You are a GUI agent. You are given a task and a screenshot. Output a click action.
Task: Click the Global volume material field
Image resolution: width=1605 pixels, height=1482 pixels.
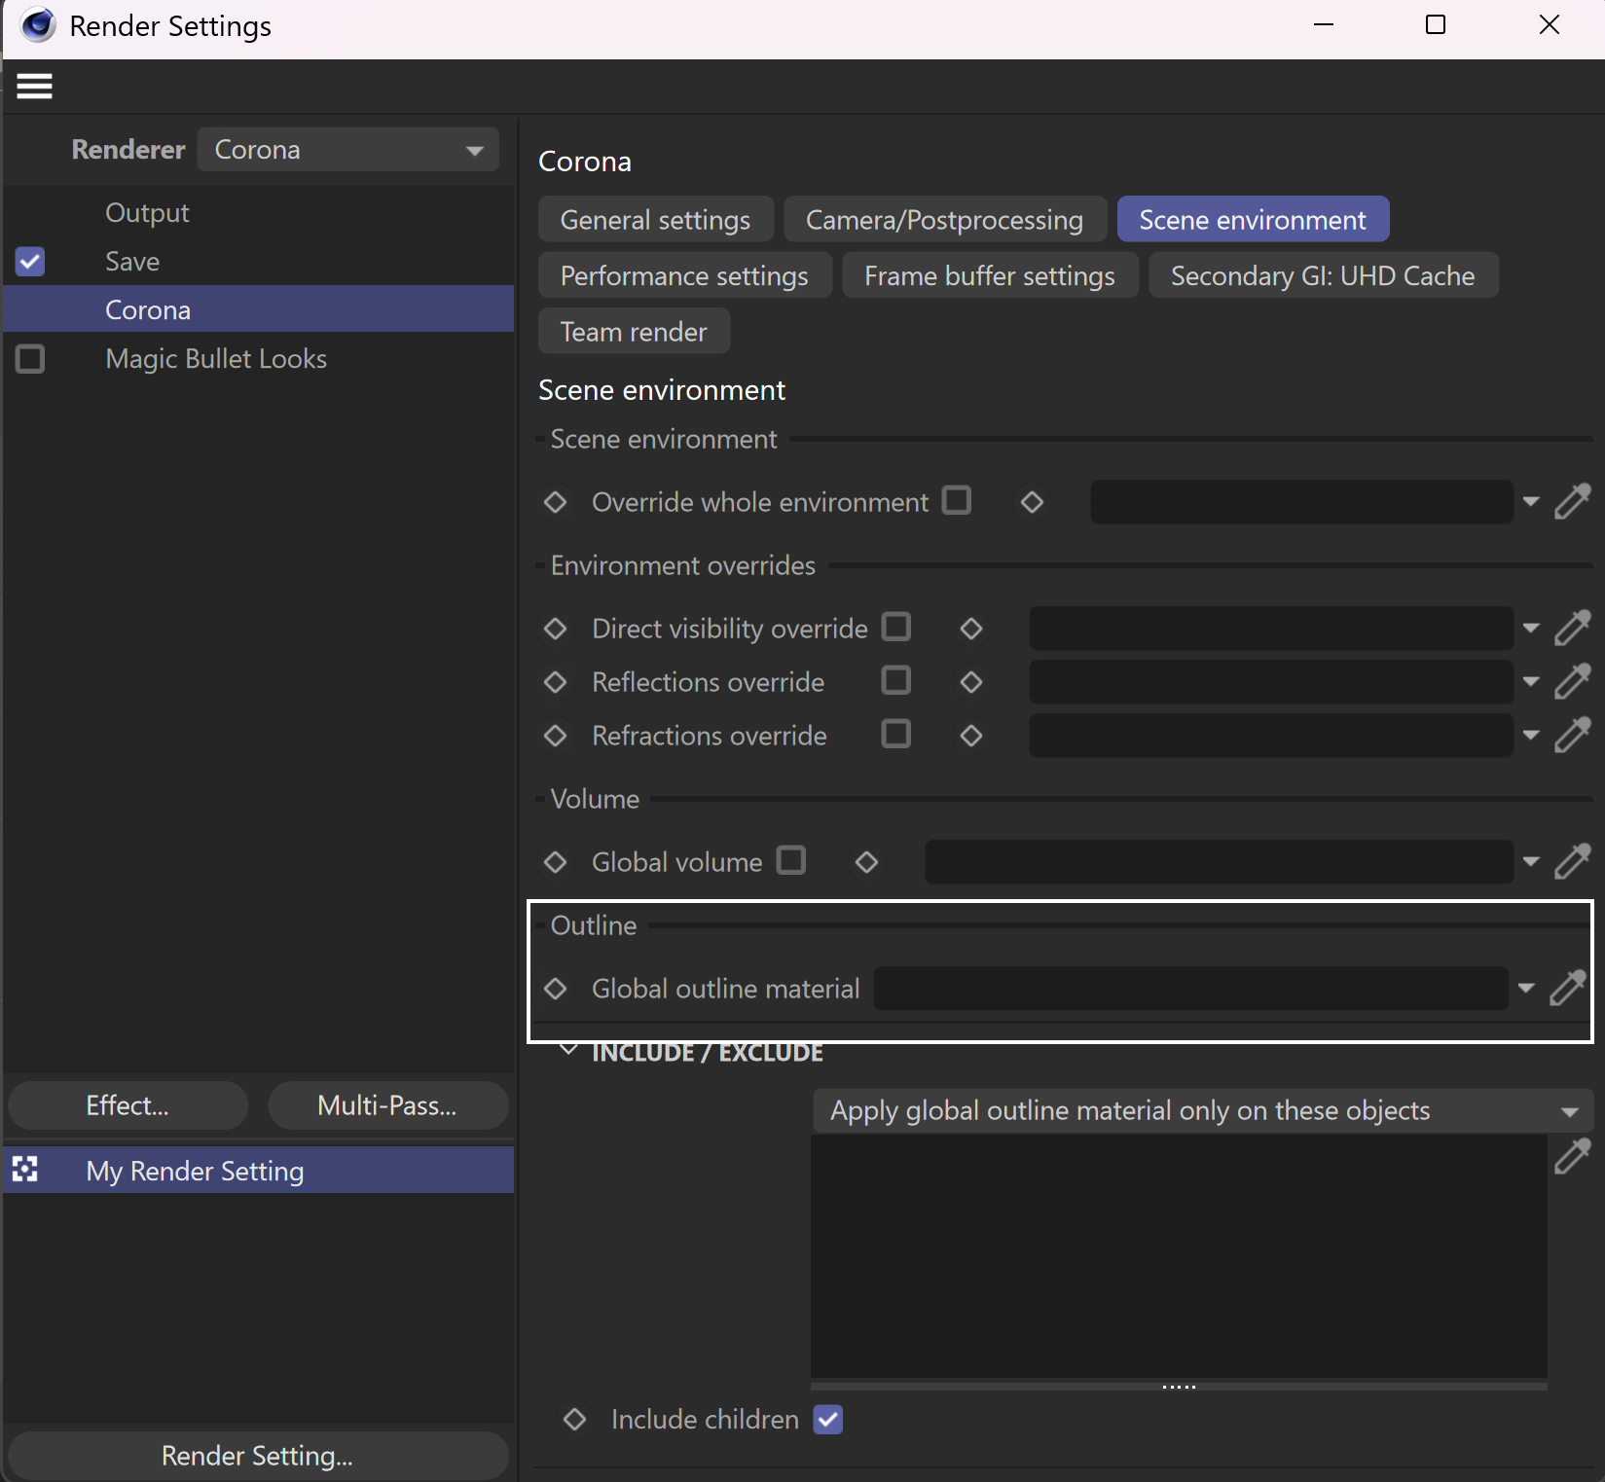(1219, 862)
